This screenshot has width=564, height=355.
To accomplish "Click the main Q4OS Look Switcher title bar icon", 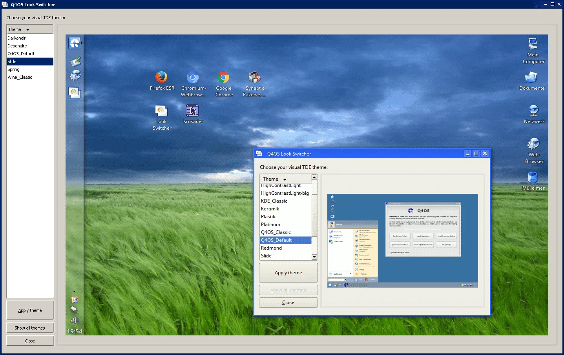I will pos(5,4).
